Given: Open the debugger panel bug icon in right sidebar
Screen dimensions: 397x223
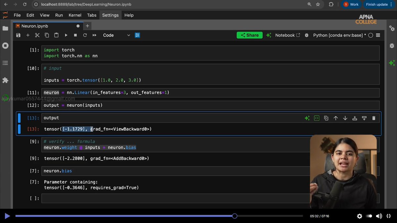Looking at the screenshot, I should coord(392,46).
